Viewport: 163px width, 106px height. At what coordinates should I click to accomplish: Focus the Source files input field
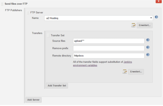point(109,41)
